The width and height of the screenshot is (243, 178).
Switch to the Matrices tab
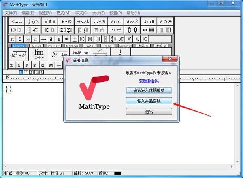coord(72,46)
